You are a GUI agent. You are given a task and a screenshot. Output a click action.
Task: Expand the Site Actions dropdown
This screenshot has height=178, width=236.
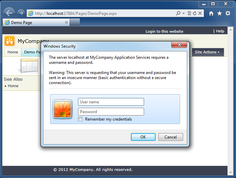coord(207,52)
